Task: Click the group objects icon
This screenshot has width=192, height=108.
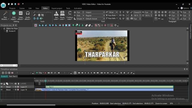Action: (x=86, y=25)
